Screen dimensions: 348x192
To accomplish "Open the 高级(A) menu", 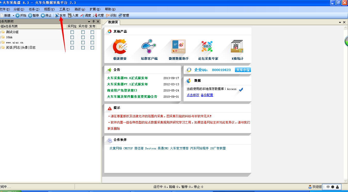I will (80, 9).
